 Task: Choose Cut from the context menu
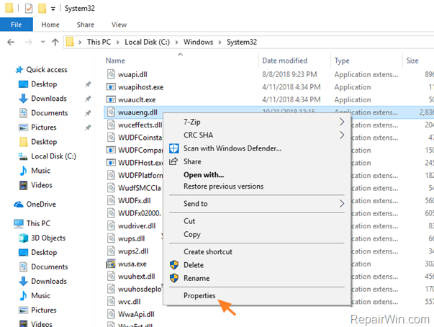pyautogui.click(x=189, y=221)
